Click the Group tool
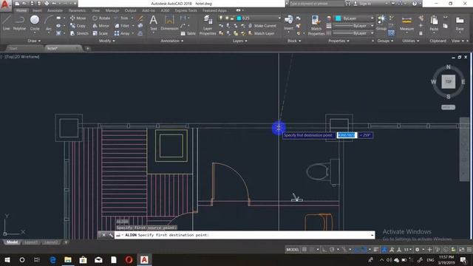This screenshot has height=266, width=473. click(x=381, y=23)
